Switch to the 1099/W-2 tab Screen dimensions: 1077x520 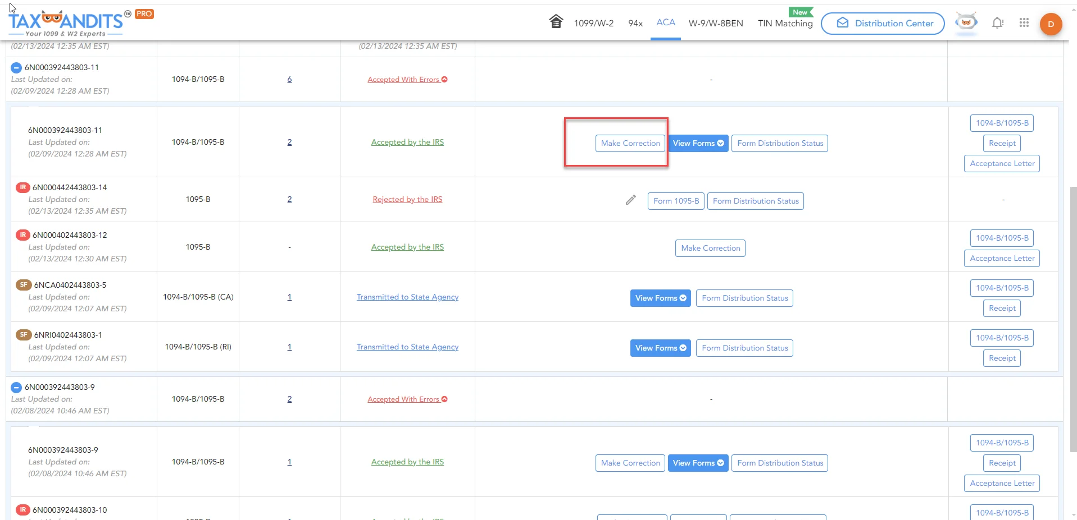[593, 24]
